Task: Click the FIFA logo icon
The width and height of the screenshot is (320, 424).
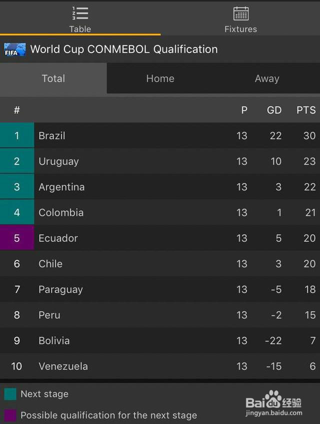Action: pyautogui.click(x=15, y=49)
